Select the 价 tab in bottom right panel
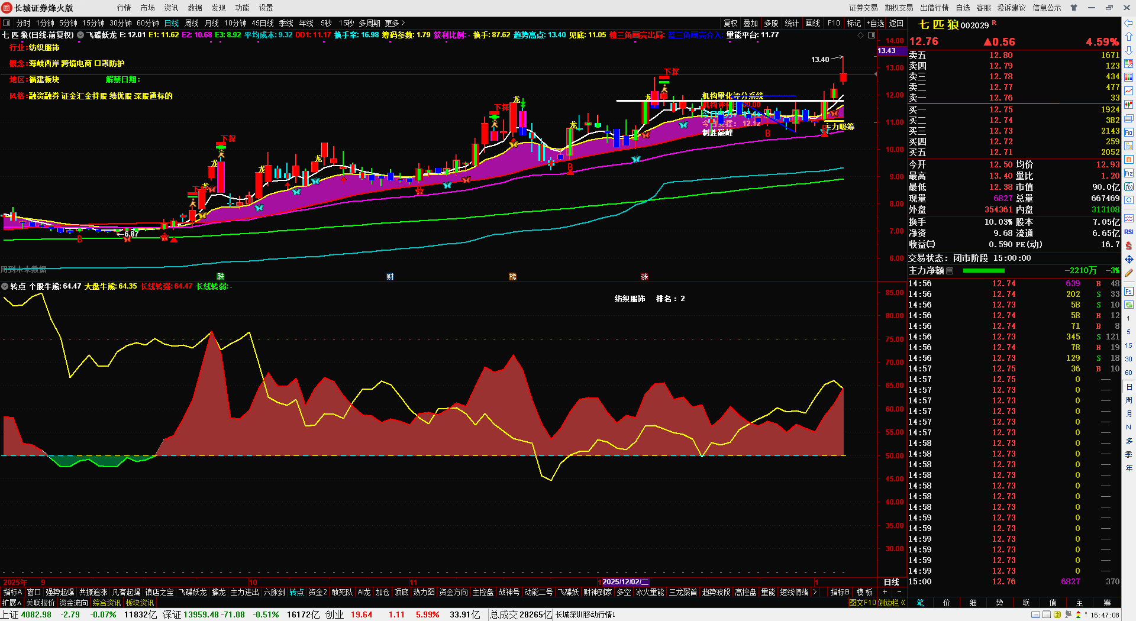Image resolution: width=1136 pixels, height=621 pixels. [x=947, y=603]
